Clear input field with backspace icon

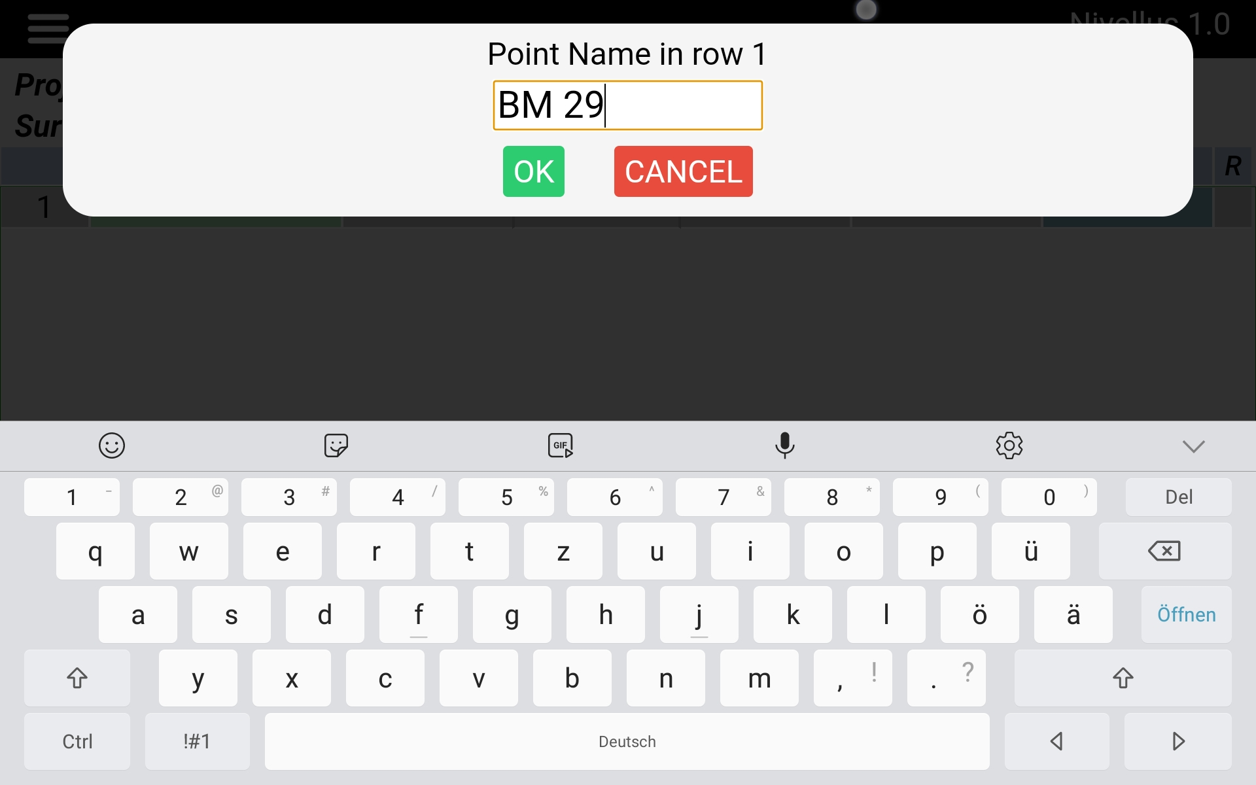pos(1164,550)
